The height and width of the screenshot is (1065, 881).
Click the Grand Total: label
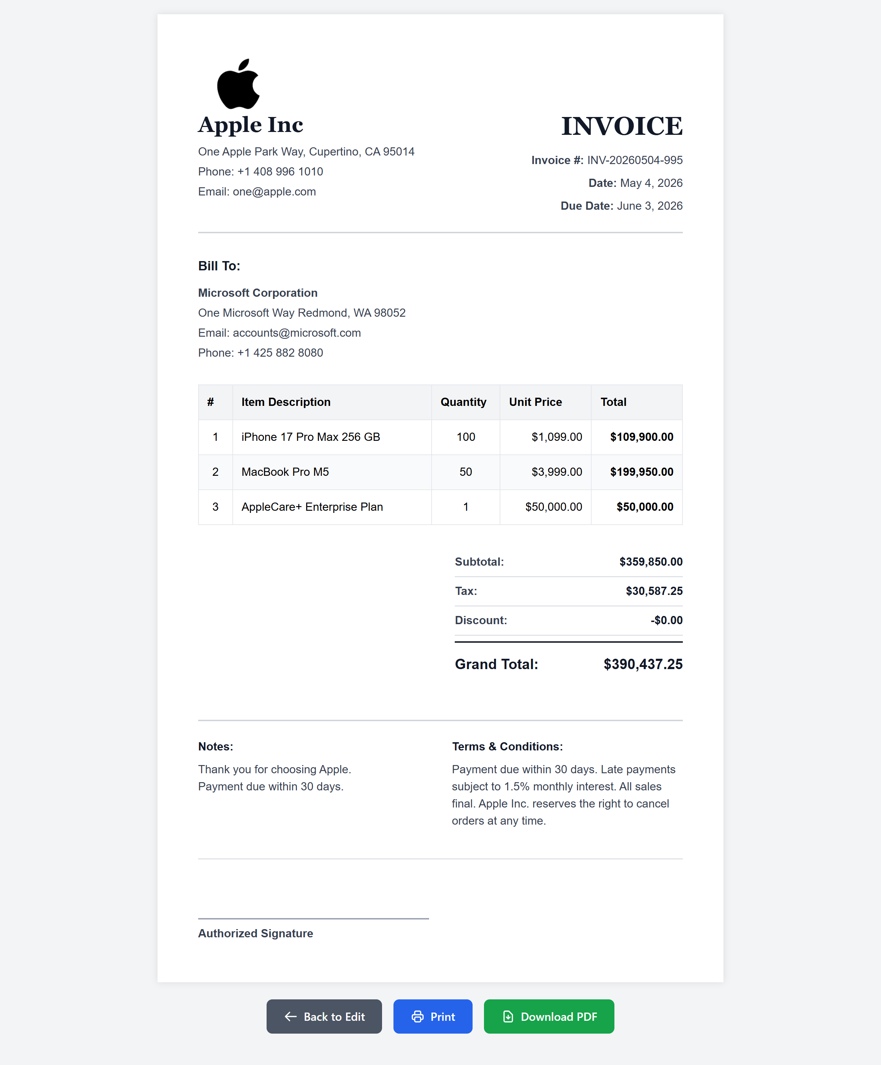[496, 664]
